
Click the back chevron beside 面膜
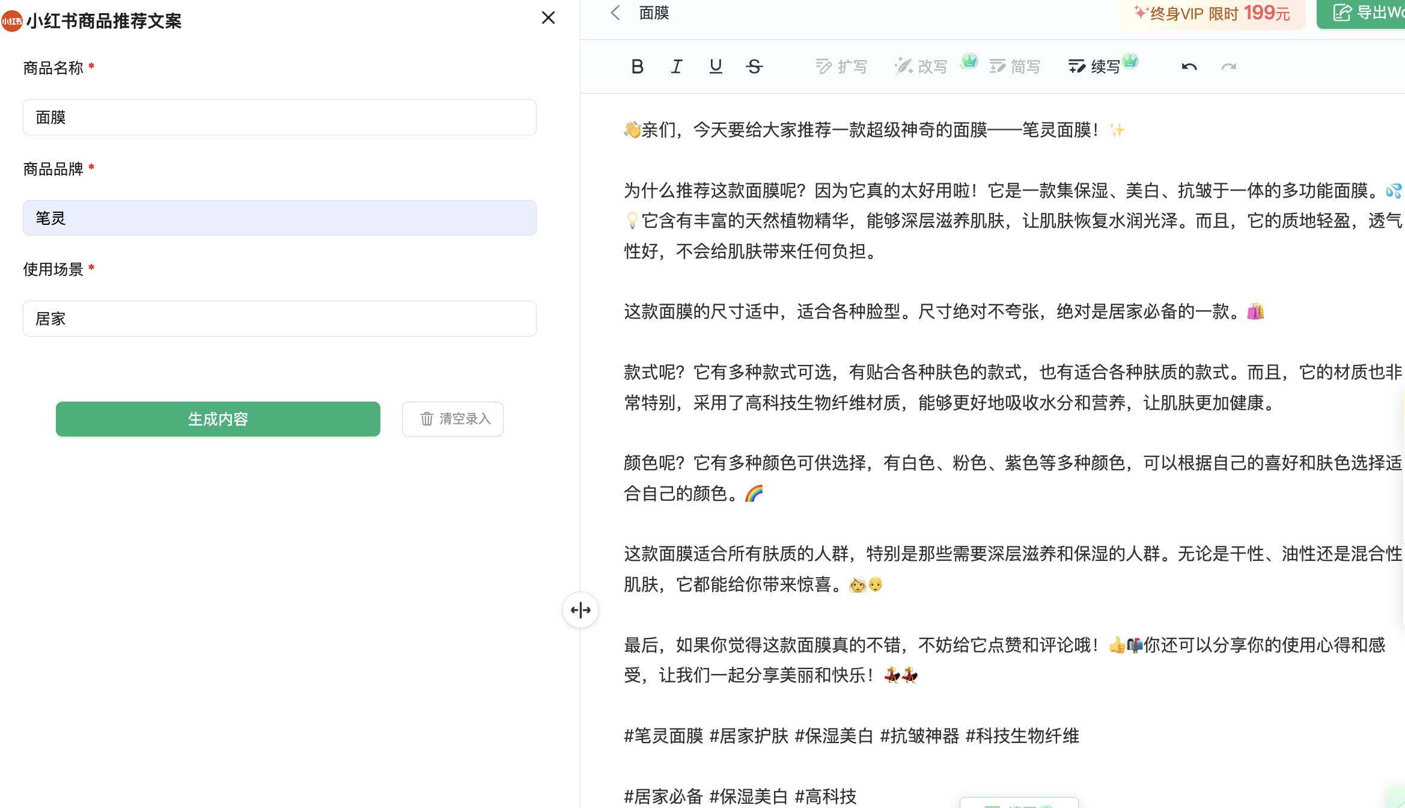tap(615, 13)
